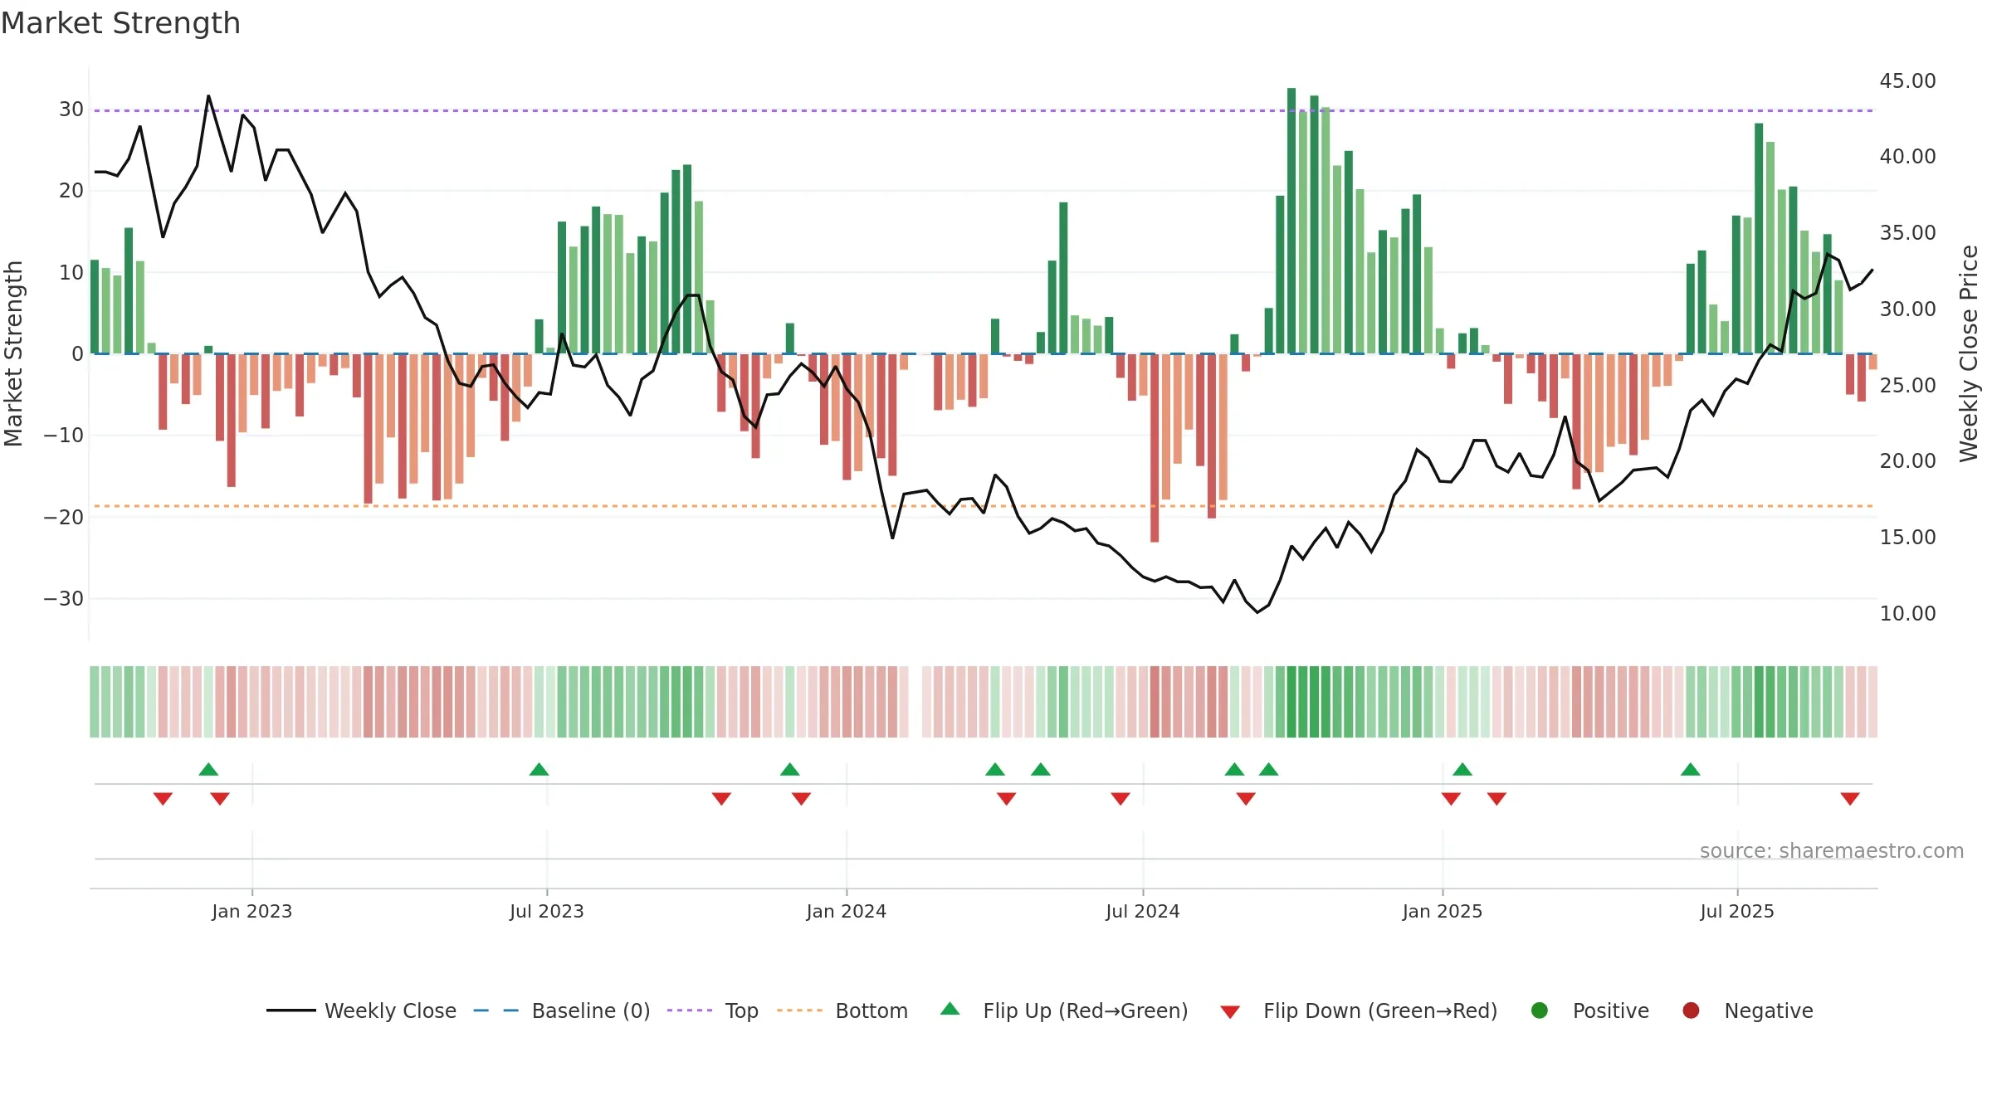Click the Market Strength chart title at top

coord(120,23)
